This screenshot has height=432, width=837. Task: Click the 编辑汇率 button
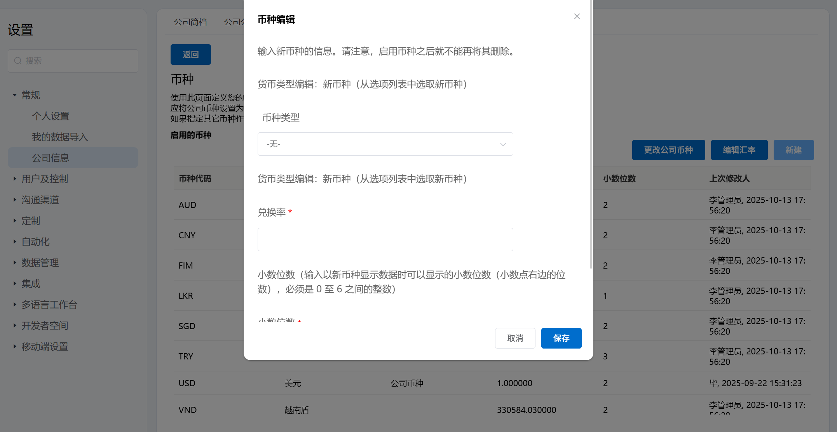739,150
